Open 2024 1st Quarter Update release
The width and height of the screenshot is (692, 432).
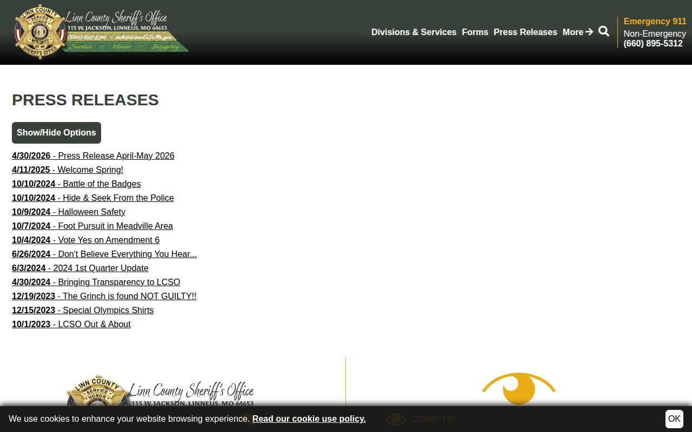(x=80, y=268)
